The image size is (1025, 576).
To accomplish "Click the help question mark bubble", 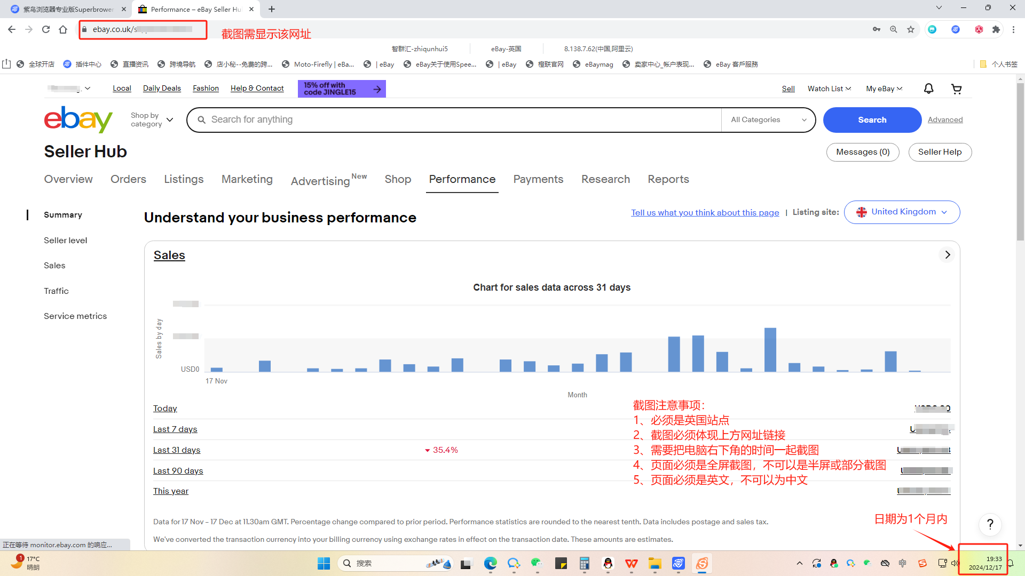I will point(990,524).
